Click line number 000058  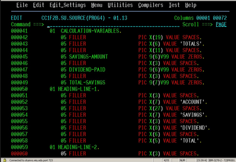point(19,141)
